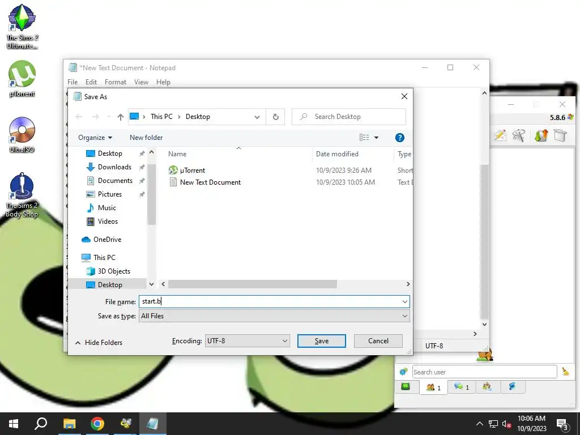Viewport: 580px width, 435px height.
Task: Click the compose message icon in messenger window
Action: click(500, 135)
